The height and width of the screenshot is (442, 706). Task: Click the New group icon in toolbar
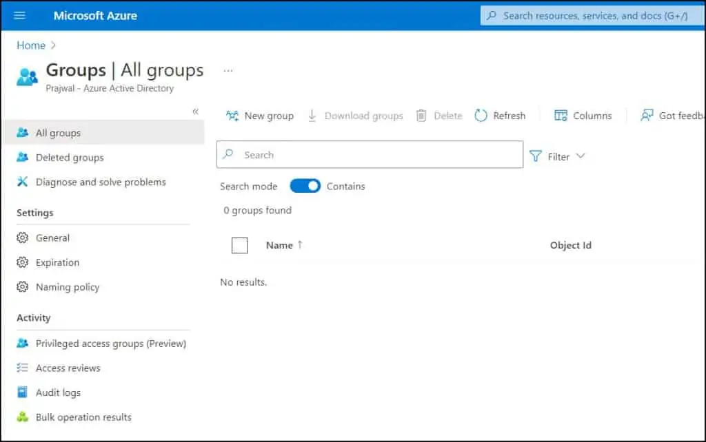[x=232, y=116]
